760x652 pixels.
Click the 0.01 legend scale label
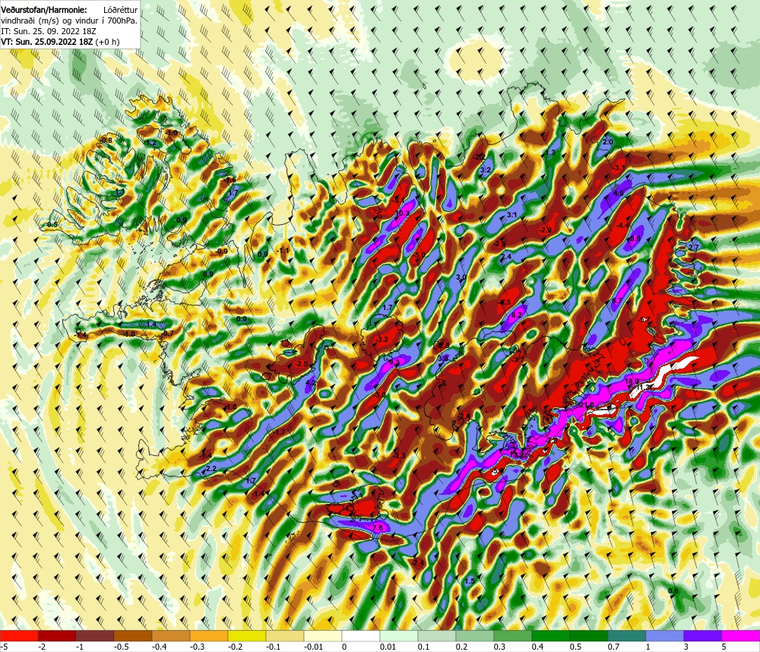[x=388, y=647]
